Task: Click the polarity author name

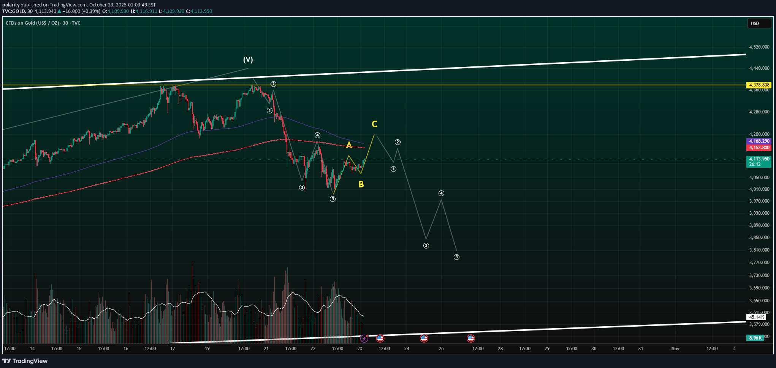Action: pos(11,5)
